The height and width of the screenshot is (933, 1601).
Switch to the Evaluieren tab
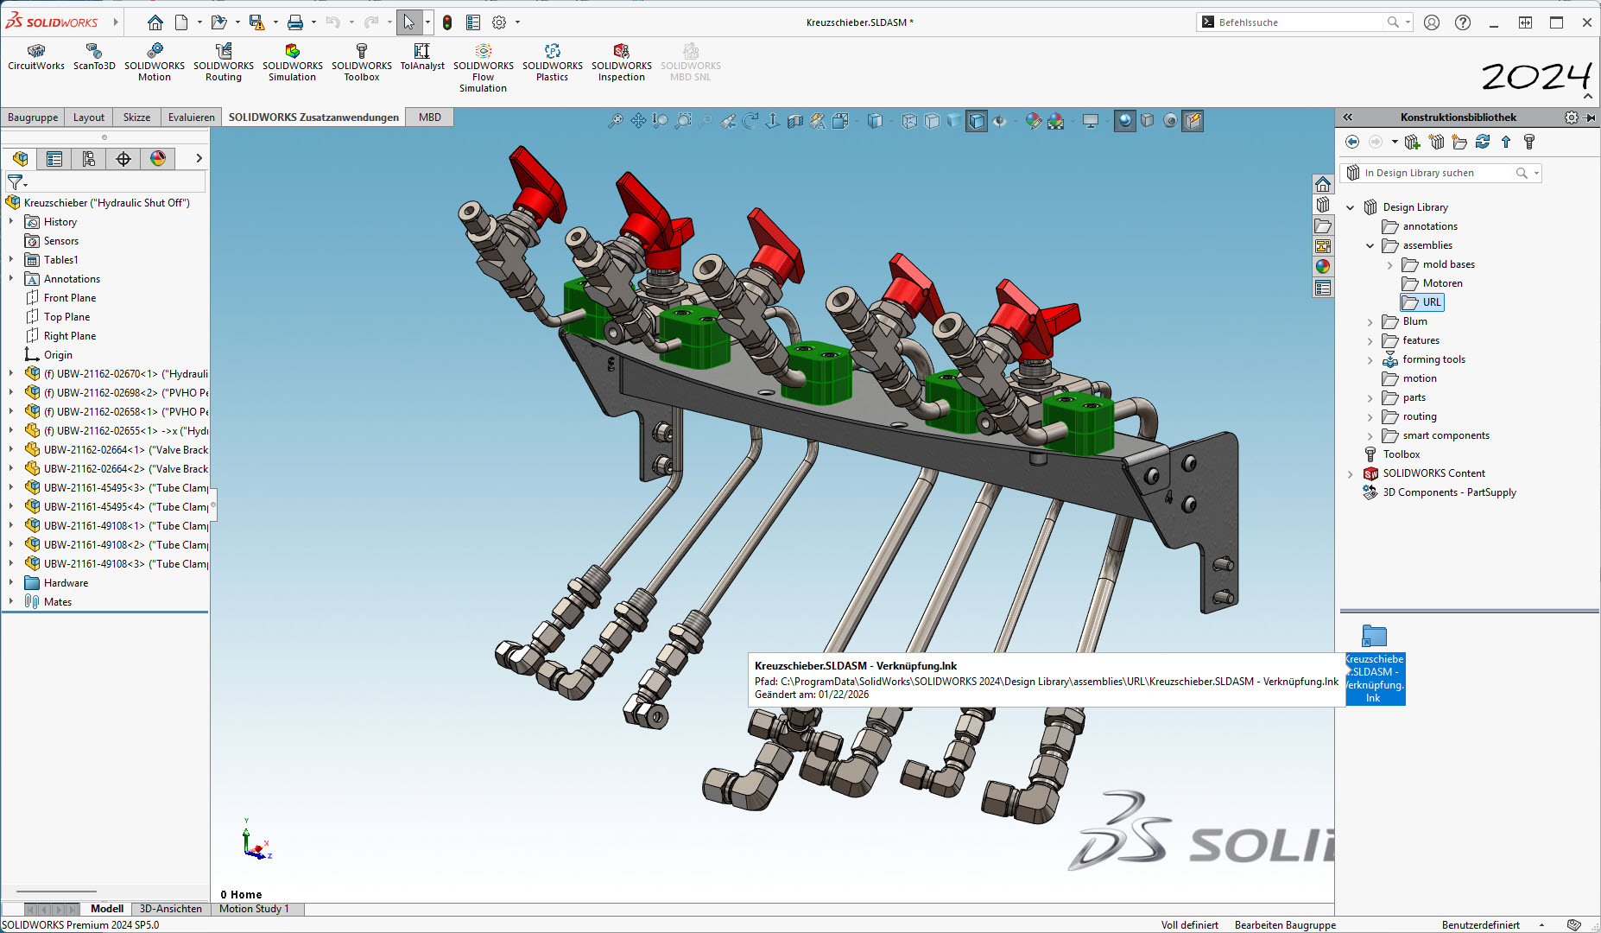coord(191,117)
